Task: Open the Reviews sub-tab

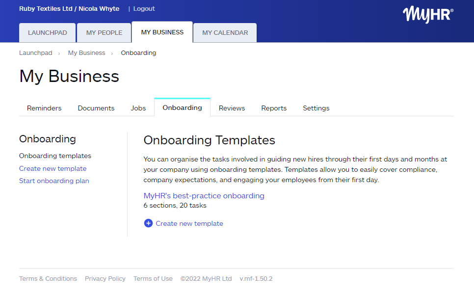Action: pyautogui.click(x=232, y=108)
